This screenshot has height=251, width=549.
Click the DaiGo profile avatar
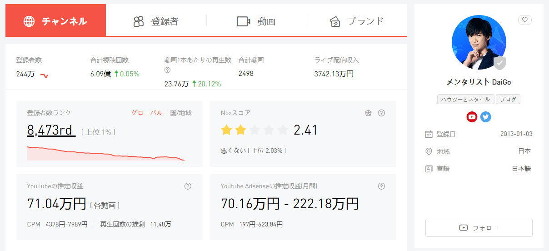[x=479, y=42]
